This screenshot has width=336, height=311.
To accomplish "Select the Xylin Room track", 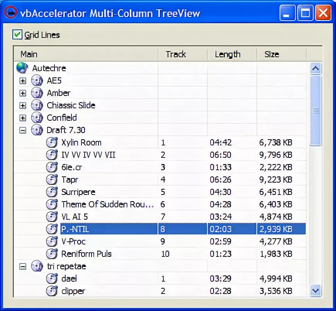I will [x=81, y=142].
